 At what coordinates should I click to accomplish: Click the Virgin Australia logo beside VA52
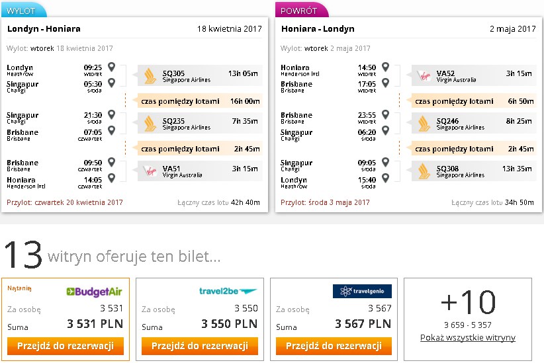coord(424,76)
